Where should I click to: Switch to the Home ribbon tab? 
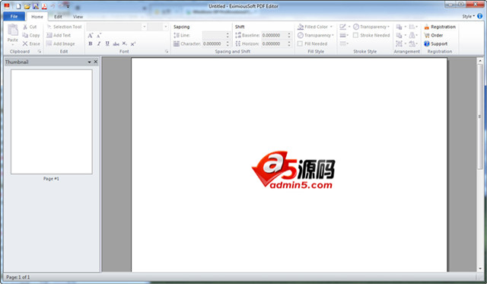pos(37,17)
